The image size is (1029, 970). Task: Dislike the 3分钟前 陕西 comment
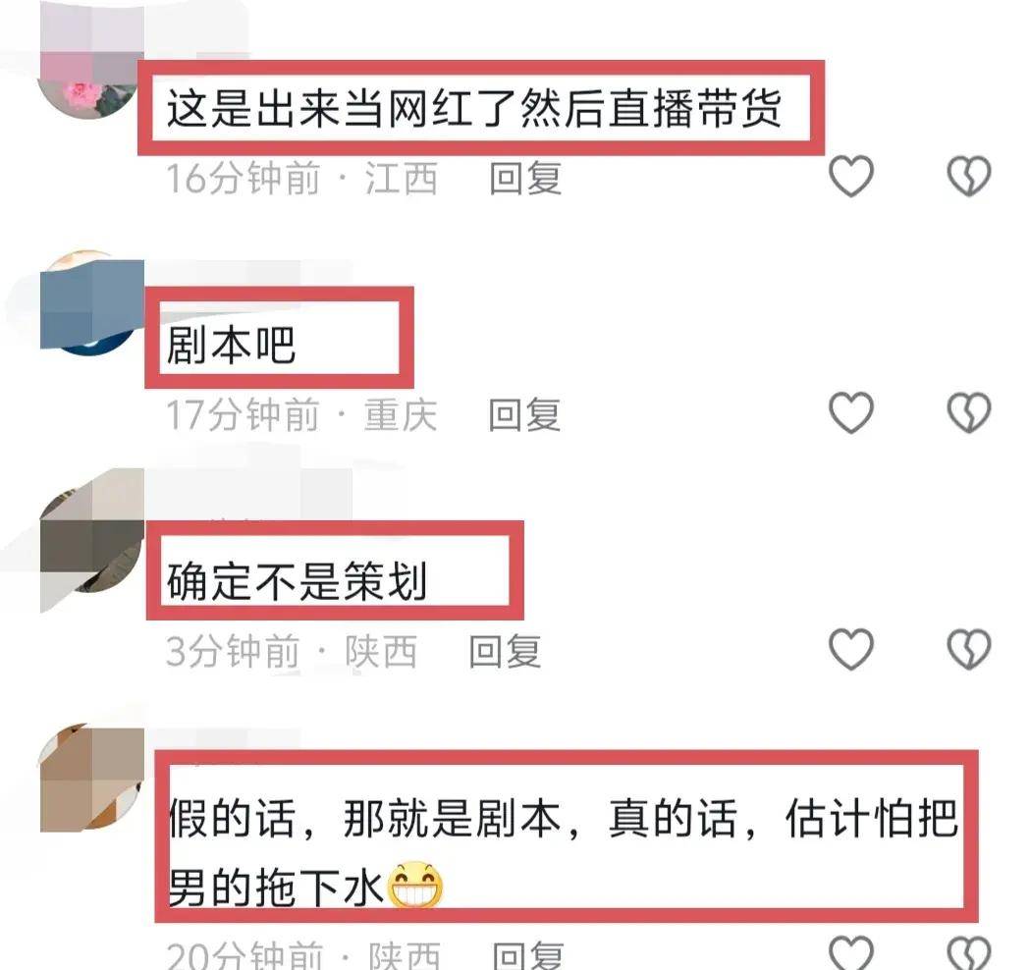(x=969, y=649)
